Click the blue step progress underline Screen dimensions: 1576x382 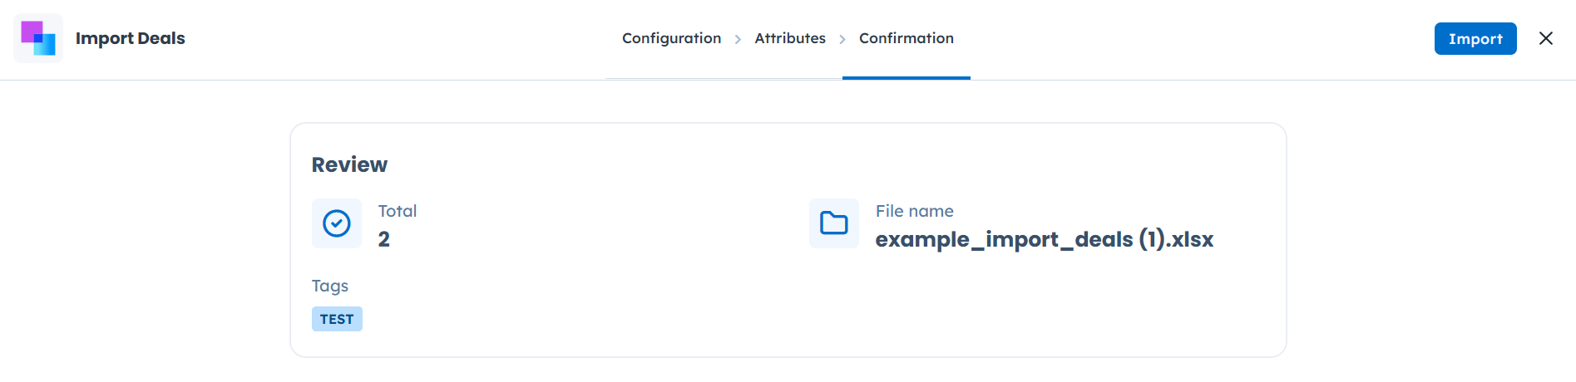pos(906,78)
